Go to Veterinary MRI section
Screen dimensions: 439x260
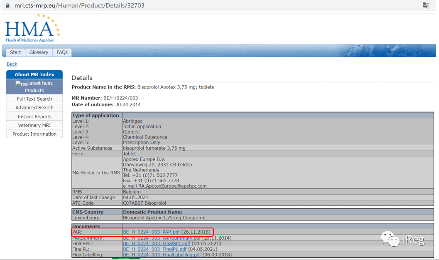[x=34, y=125]
